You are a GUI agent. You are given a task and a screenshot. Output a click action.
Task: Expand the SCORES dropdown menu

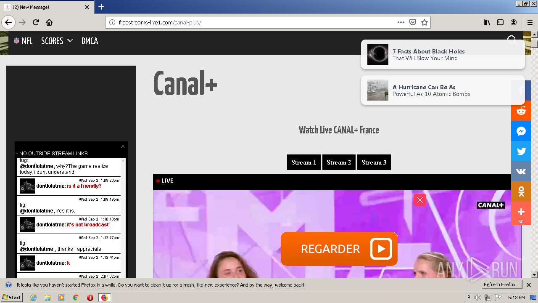click(x=57, y=41)
